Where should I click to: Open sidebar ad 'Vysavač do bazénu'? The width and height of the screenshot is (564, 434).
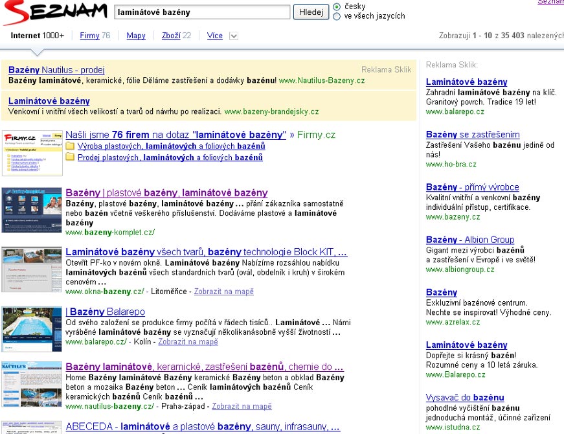pos(465,398)
